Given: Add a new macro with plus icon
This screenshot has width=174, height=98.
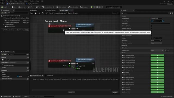Looking at the screenshot, I should click(x=28, y=68).
